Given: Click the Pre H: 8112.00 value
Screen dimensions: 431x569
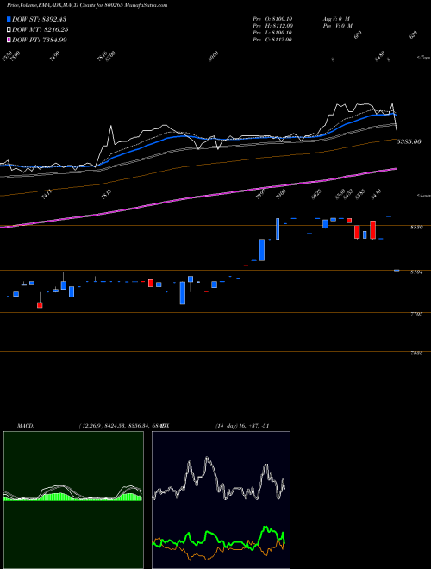Looking at the screenshot, I should click(272, 26).
